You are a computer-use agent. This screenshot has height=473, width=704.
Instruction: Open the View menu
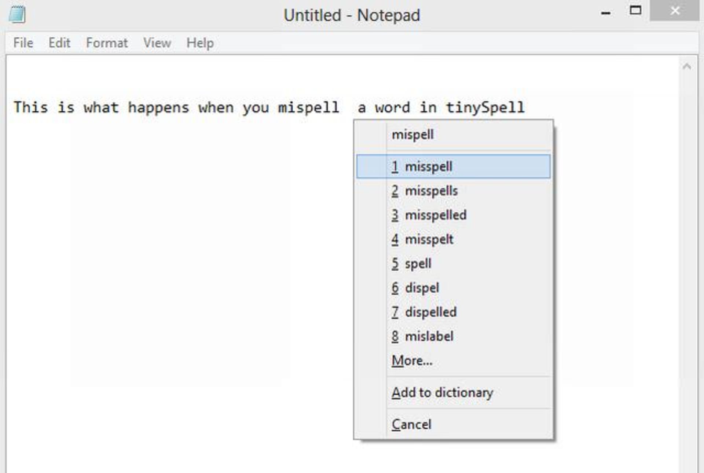coord(157,43)
